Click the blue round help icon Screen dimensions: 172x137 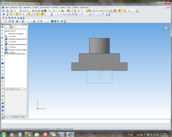click(x=21, y=18)
